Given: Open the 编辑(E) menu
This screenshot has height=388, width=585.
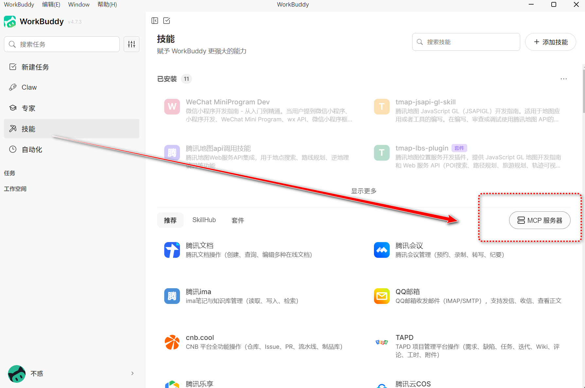Looking at the screenshot, I should coord(51,4).
